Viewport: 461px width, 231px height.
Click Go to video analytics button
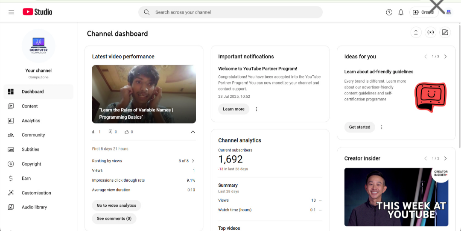pyautogui.click(x=117, y=205)
